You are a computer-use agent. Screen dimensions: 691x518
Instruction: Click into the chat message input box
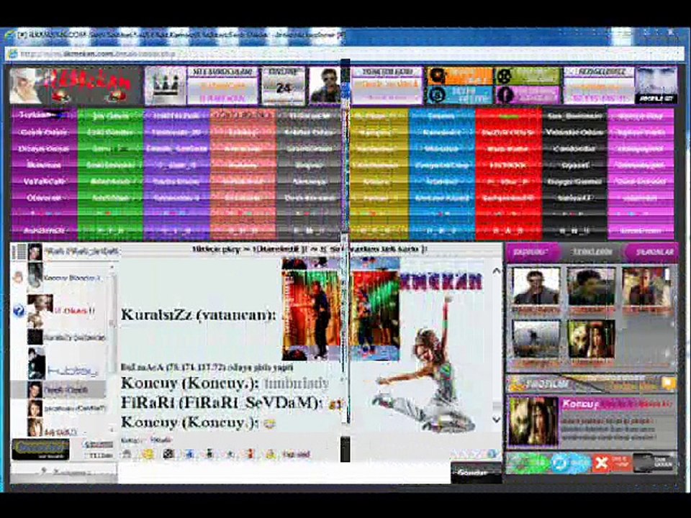(284, 473)
